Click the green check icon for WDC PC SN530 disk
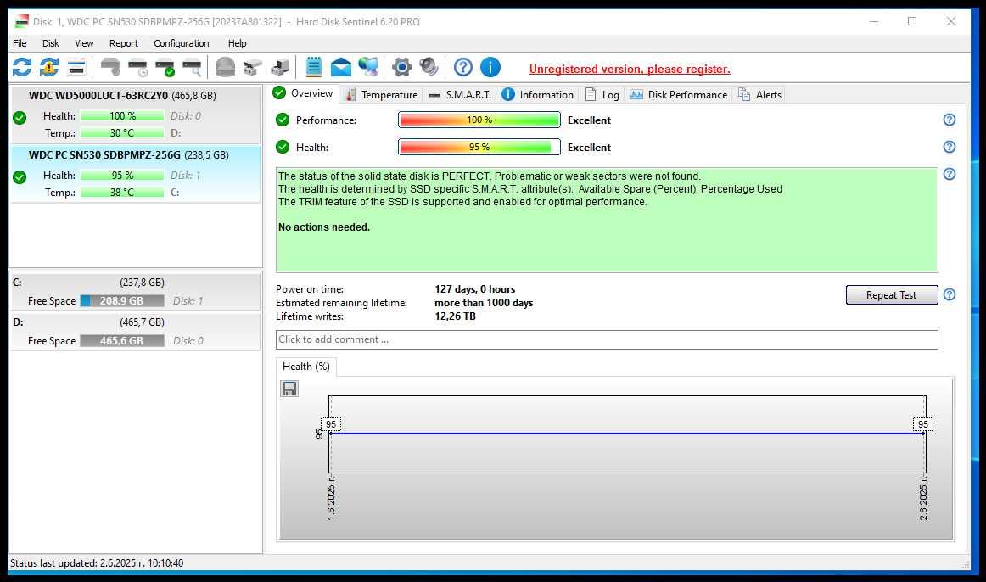Image resolution: width=986 pixels, height=582 pixels. pos(20,177)
